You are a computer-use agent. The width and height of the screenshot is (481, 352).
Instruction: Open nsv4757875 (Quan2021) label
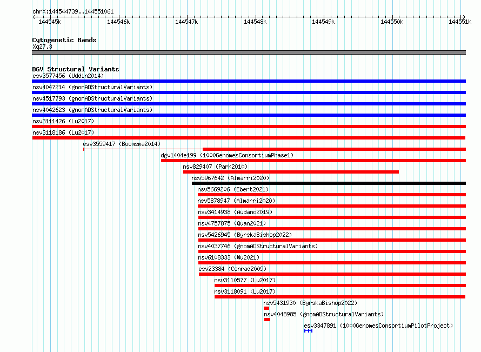click(x=232, y=223)
